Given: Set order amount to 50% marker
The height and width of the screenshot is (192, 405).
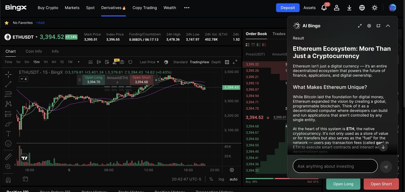Looking at the screenshot, I should pyautogui.click(x=114, y=90).
